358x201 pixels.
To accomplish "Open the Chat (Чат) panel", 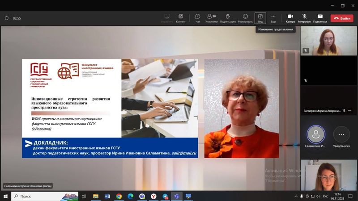I will 197,18.
